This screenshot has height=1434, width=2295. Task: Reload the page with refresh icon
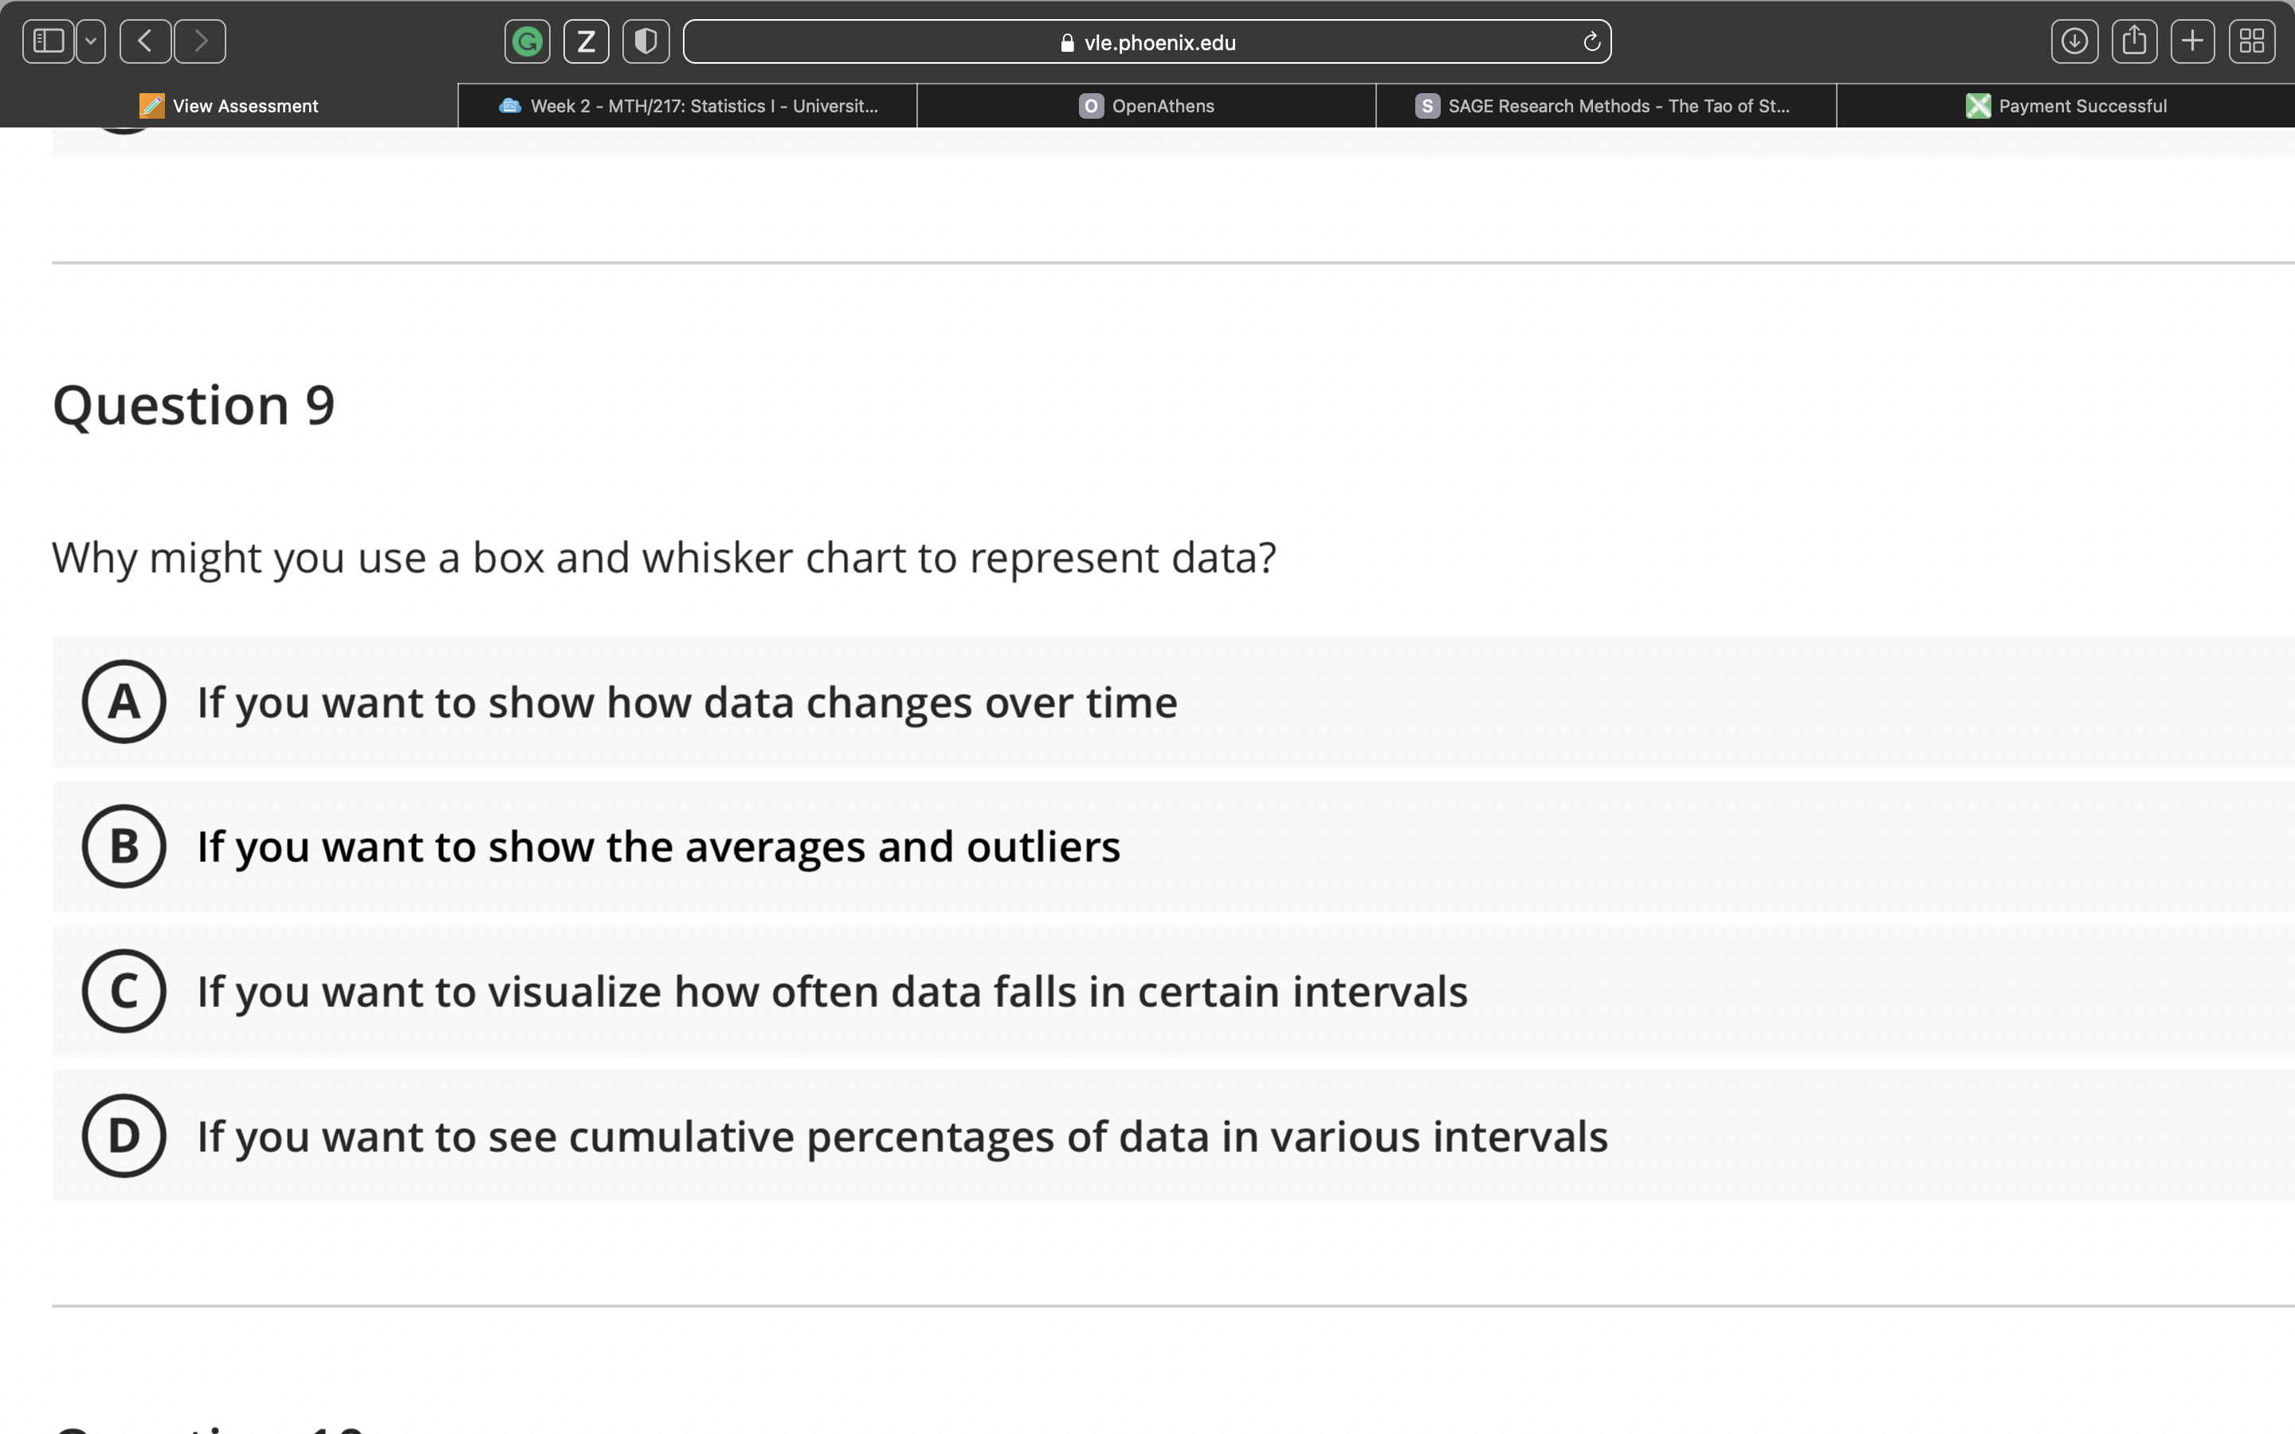point(1591,41)
